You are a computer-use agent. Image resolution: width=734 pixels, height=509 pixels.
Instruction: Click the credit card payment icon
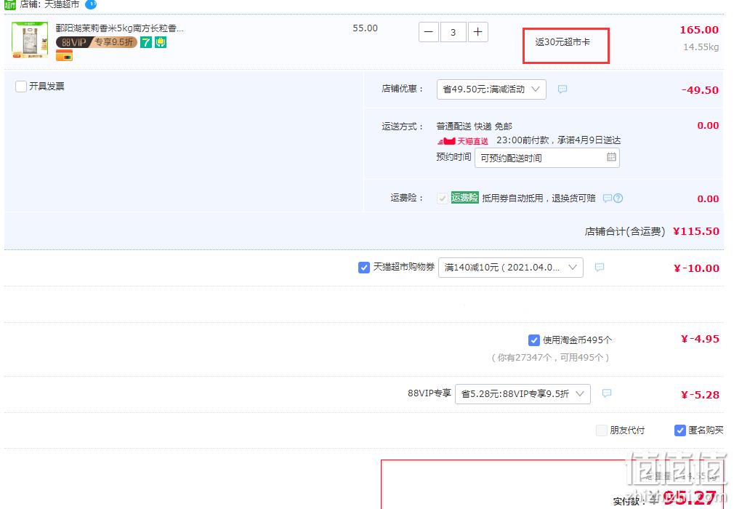[64, 56]
